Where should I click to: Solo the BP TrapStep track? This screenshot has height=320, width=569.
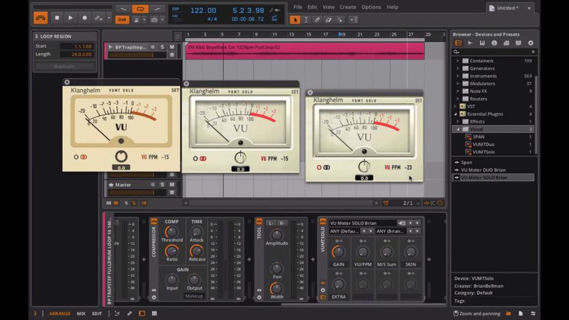coord(162,47)
